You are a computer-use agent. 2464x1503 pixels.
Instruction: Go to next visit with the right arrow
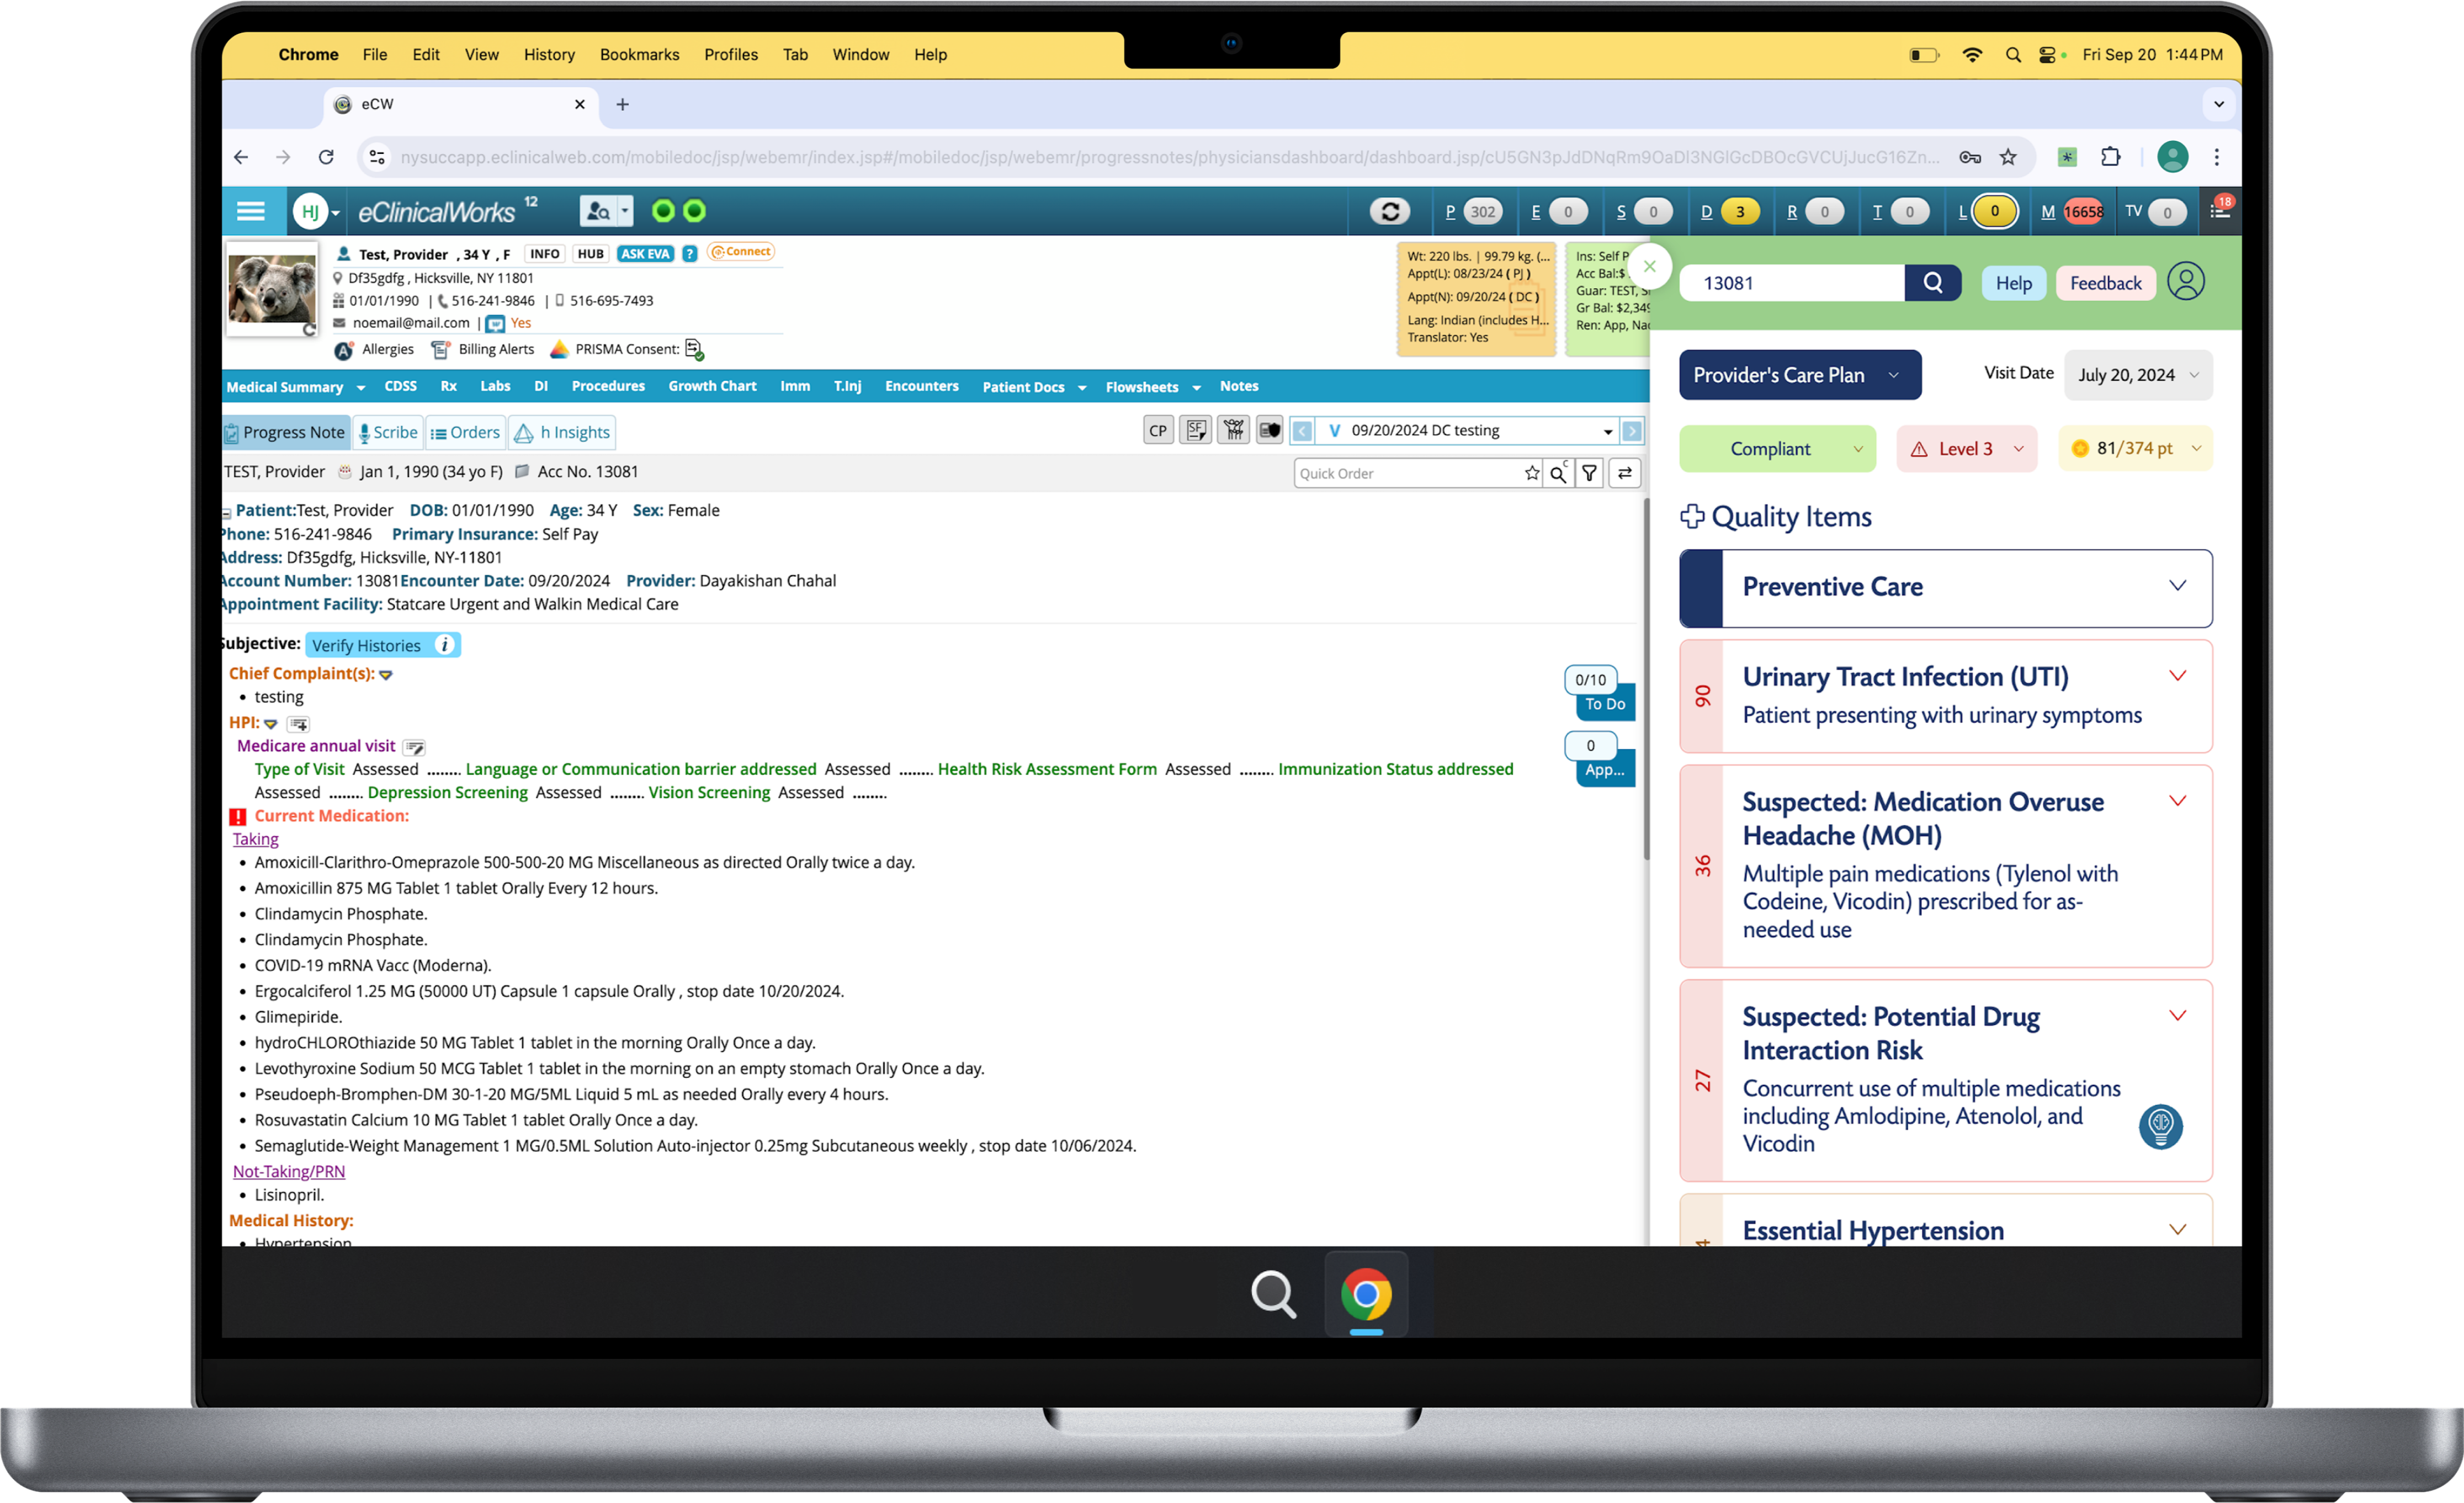click(x=1631, y=431)
